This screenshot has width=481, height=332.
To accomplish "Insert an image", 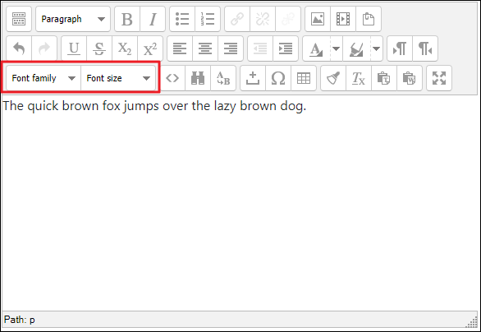I will [x=318, y=19].
